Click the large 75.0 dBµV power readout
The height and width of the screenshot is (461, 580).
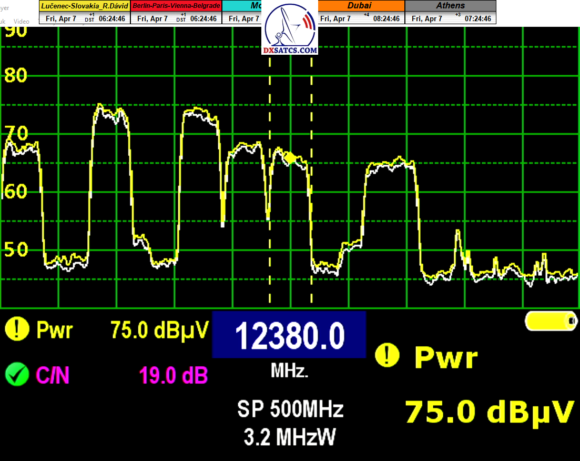(x=489, y=412)
